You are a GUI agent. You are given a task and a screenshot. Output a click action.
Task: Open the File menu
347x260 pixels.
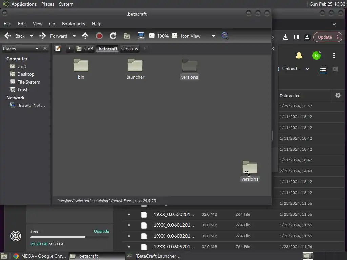click(7, 24)
